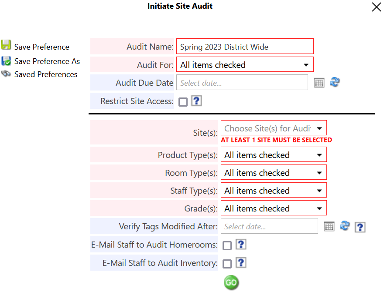Open help for Verify Tags Modified After
The height and width of the screenshot is (292, 384).
(360, 227)
